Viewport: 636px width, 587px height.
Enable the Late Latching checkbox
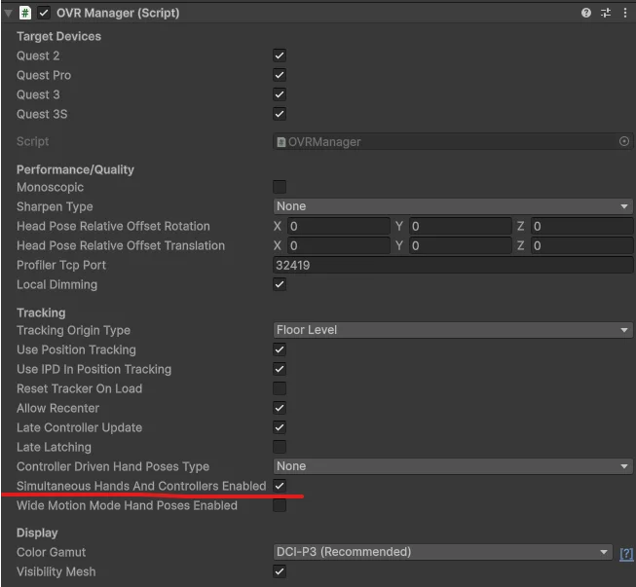280,447
